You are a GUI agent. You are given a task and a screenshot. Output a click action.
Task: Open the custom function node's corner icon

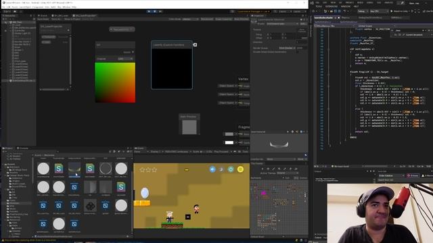pos(195,45)
